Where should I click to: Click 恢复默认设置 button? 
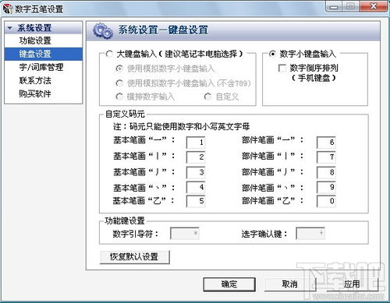134,257
